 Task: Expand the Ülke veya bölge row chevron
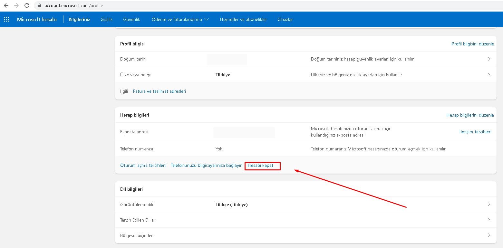click(488, 74)
